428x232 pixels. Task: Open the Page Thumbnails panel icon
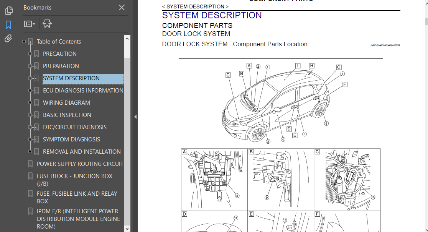pyautogui.click(x=9, y=11)
